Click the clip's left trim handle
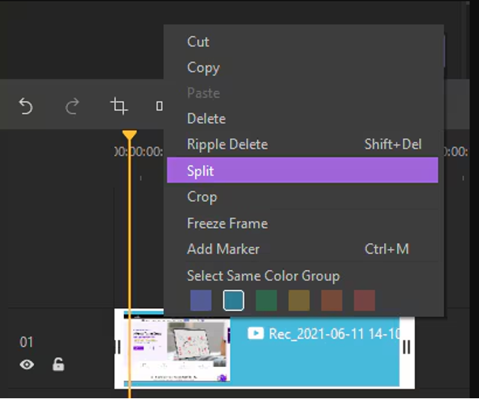The width and height of the screenshot is (479, 399). tap(119, 347)
